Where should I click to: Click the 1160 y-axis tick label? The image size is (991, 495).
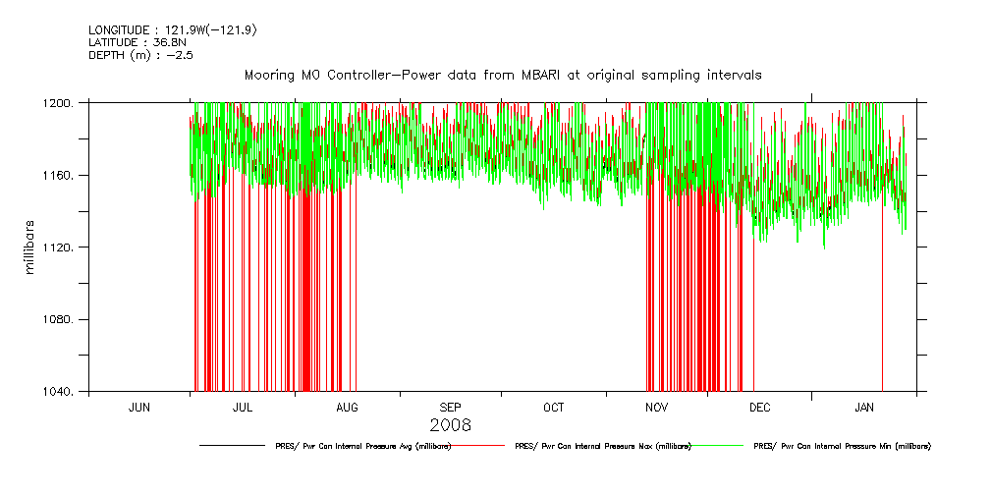62,176
